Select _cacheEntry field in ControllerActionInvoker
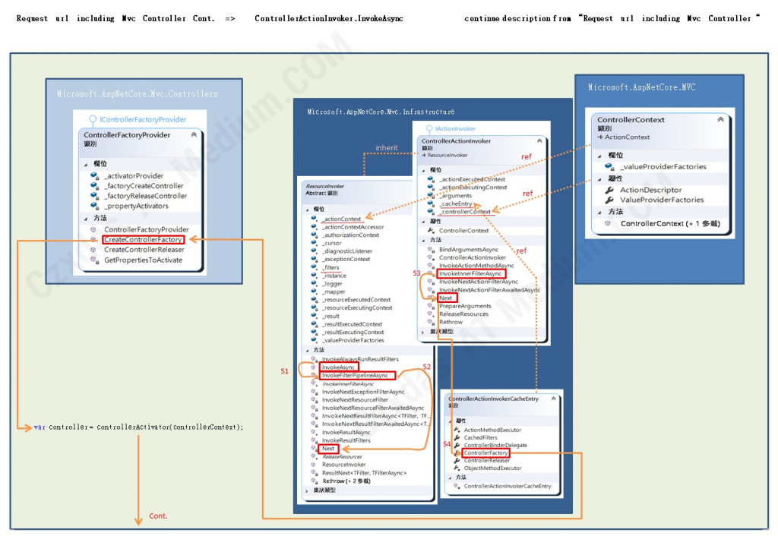Viewport: 778px width, 539px height. (456, 203)
